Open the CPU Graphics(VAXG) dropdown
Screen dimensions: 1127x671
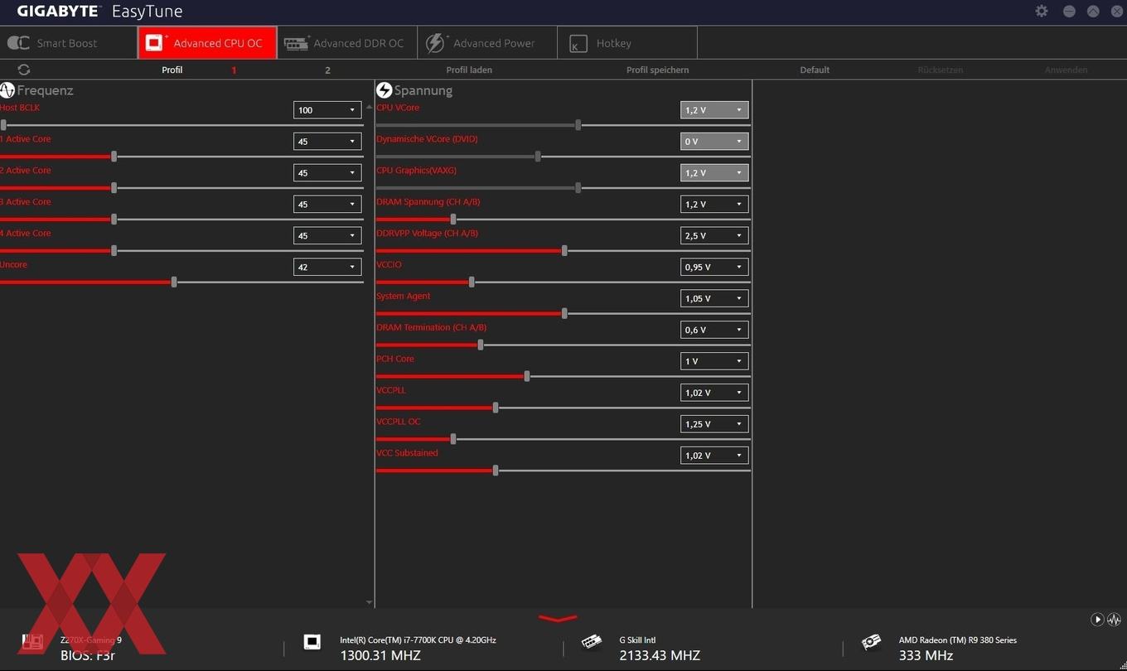(x=714, y=173)
